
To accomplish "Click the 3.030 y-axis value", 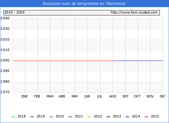I will [5, 29].
